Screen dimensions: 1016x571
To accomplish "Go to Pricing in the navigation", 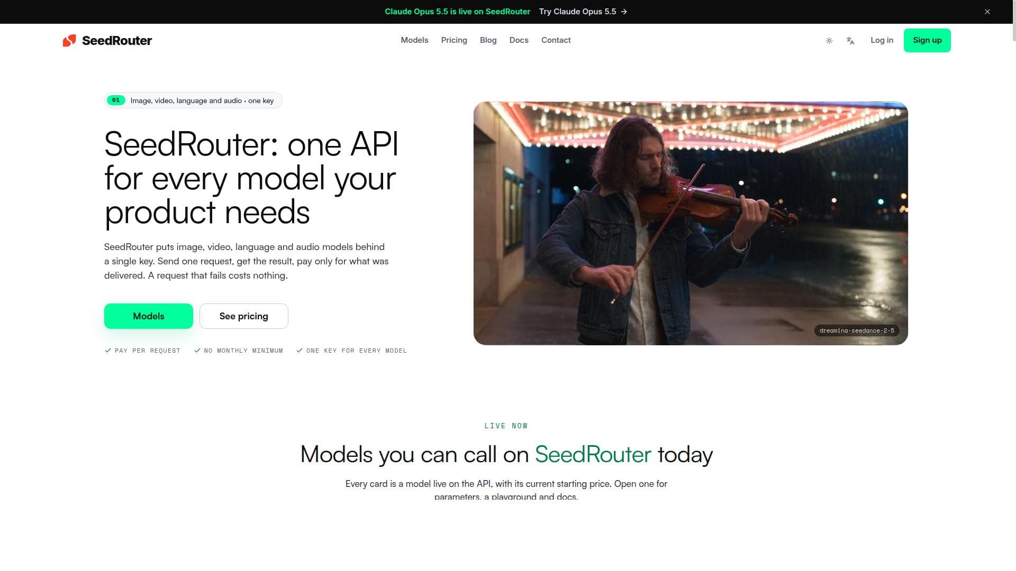I will [x=454, y=40].
